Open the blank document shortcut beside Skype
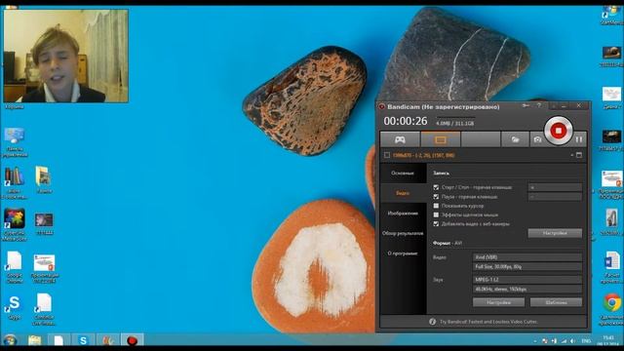The image size is (624, 351). coord(44,309)
